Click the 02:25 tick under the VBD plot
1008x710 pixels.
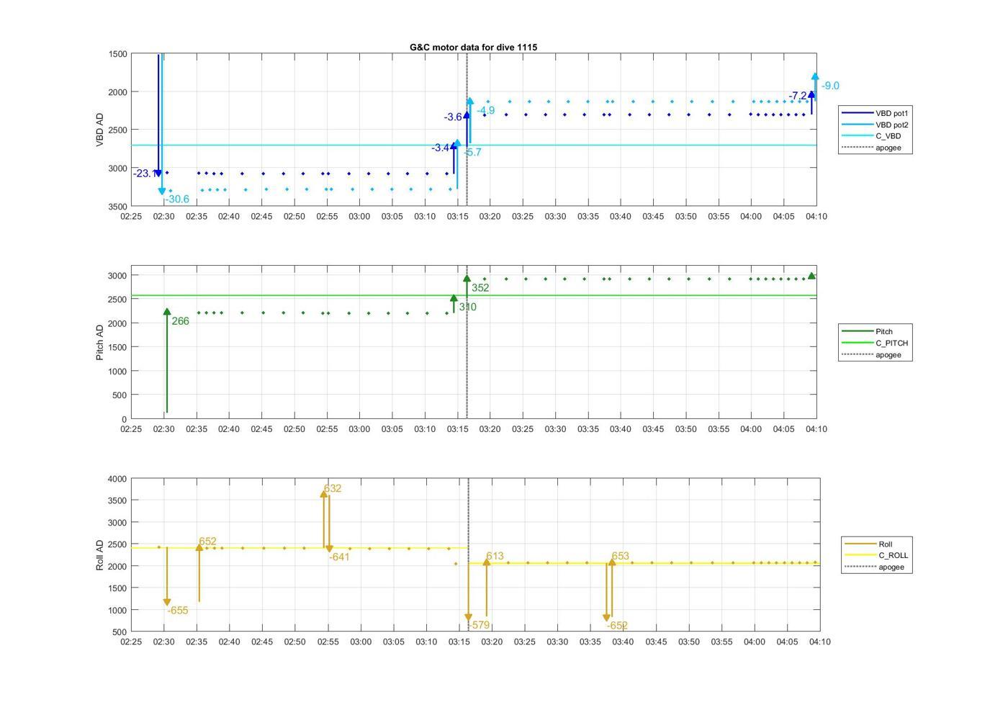tap(131, 216)
